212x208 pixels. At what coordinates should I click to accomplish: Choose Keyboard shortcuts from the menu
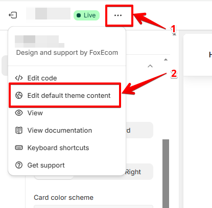[58, 148]
